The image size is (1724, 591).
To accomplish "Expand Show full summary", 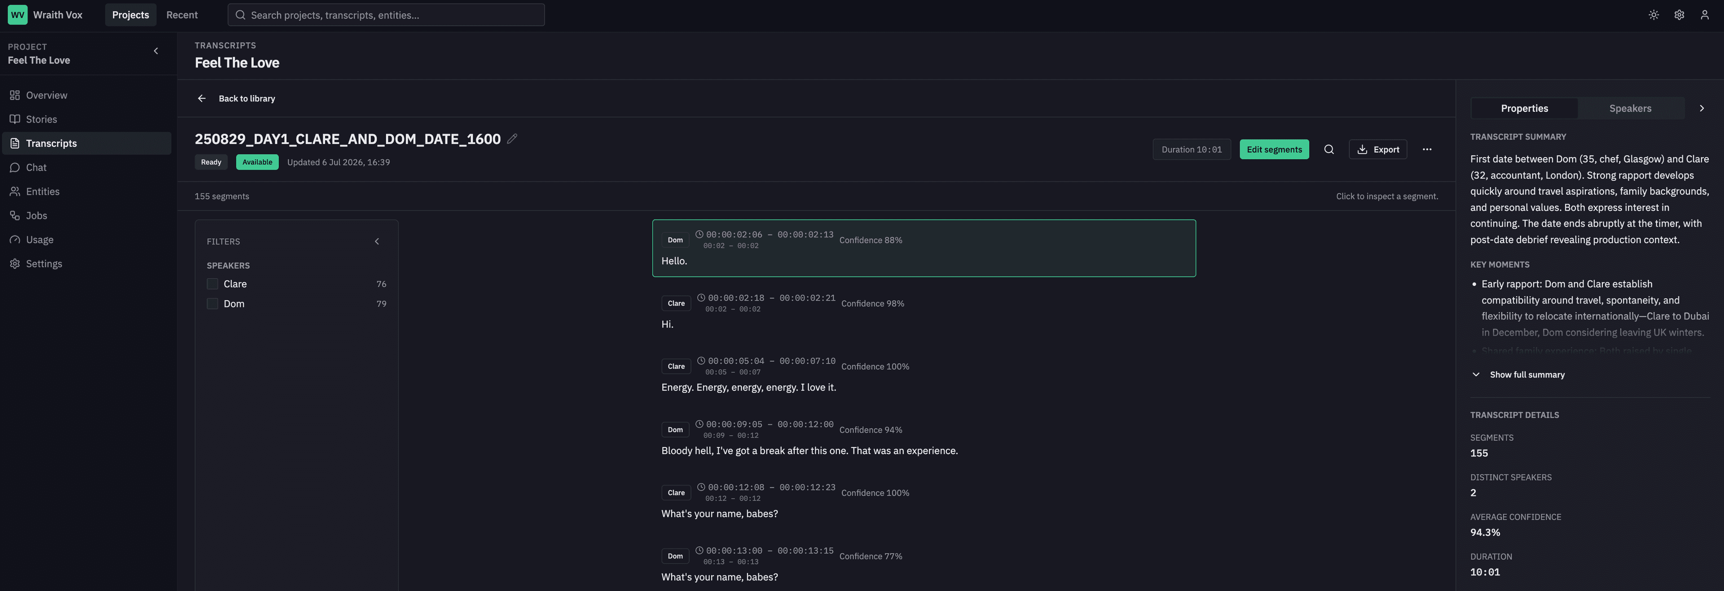I will tap(1519, 375).
